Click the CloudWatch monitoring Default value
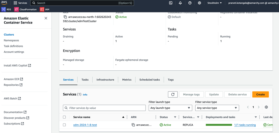Screen dimensions: 279x133 point(174,17)
